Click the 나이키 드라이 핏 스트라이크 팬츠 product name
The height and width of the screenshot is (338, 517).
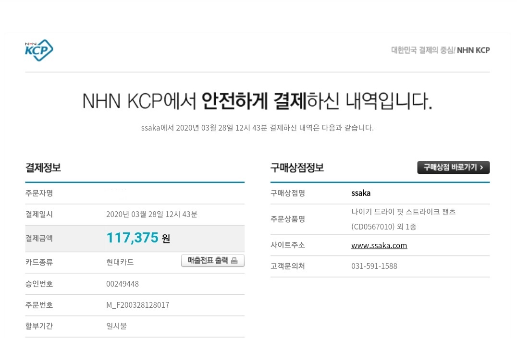coord(404,212)
